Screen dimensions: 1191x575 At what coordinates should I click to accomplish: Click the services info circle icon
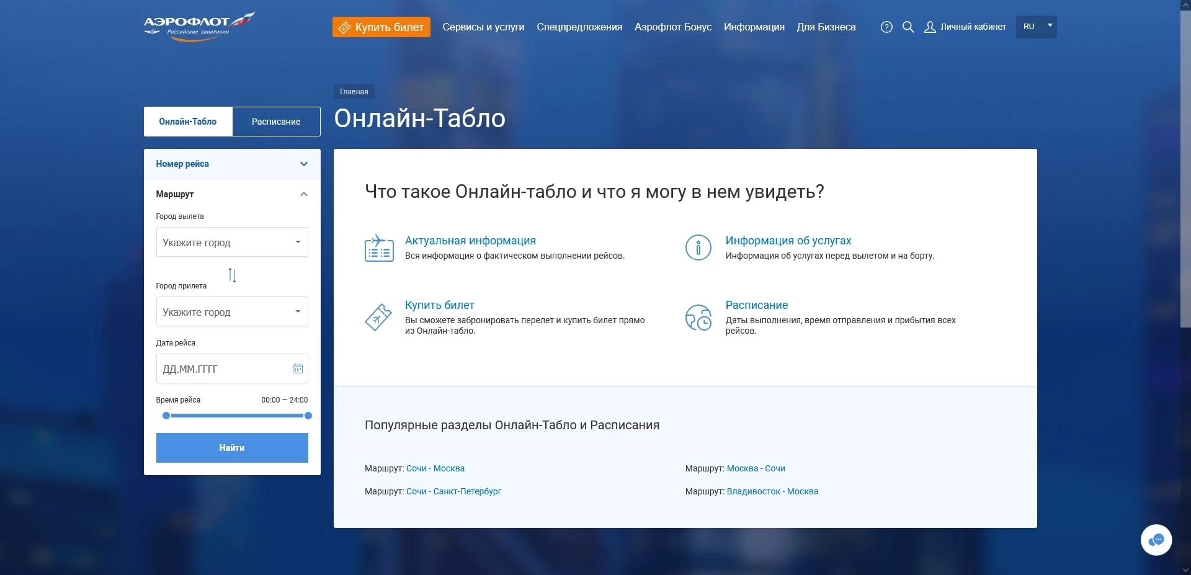coord(698,247)
